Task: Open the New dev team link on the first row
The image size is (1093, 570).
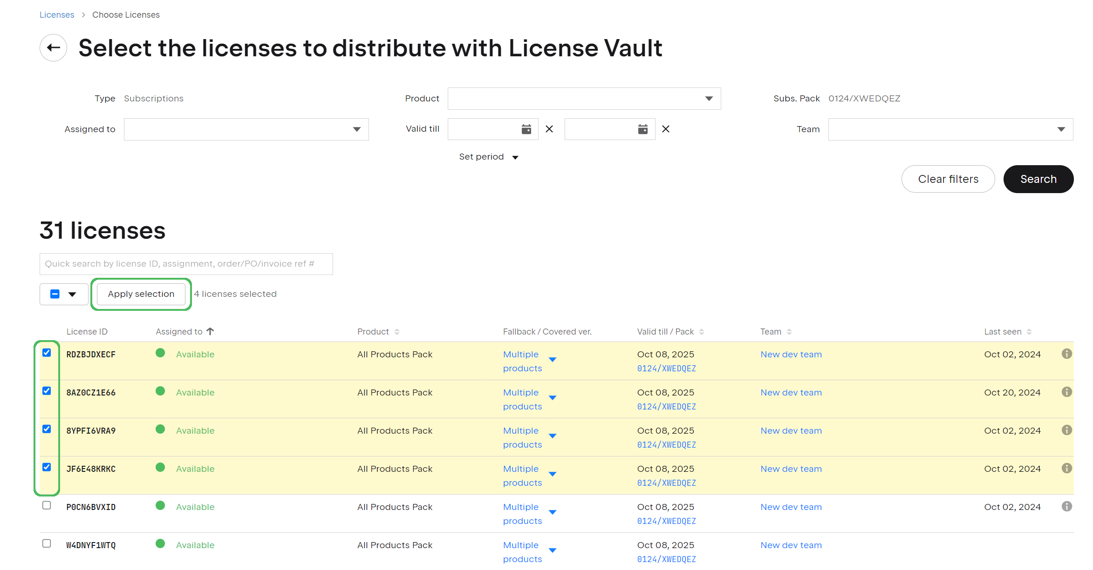Action: click(x=791, y=354)
